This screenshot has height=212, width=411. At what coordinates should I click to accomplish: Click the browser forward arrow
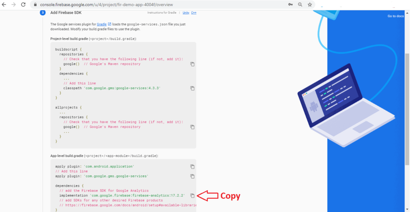[13, 4]
